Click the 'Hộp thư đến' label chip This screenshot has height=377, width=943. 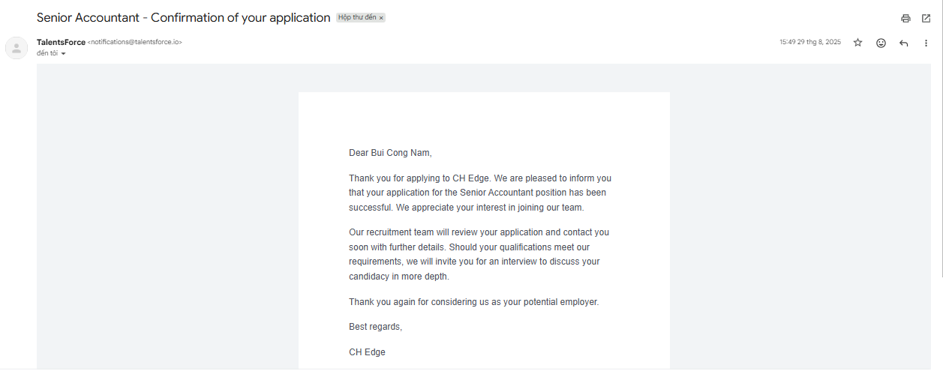point(357,17)
